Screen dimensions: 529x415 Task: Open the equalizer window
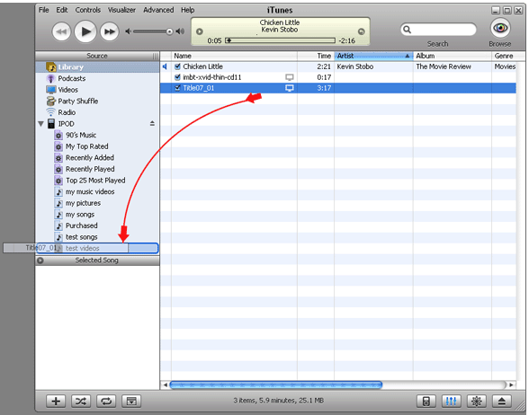click(x=451, y=402)
